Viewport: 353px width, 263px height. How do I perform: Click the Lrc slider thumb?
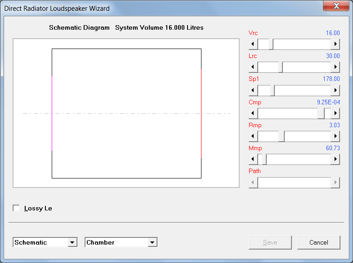click(x=281, y=67)
